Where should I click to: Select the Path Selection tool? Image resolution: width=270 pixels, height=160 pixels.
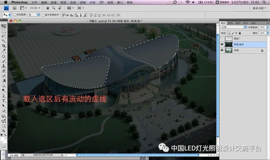4,106
